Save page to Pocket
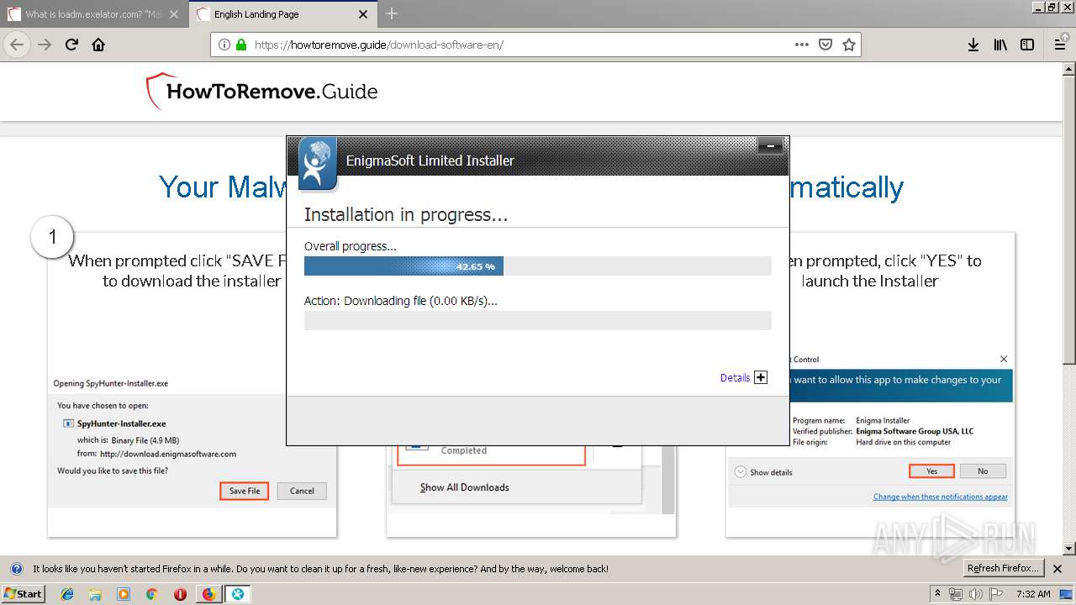 point(825,45)
